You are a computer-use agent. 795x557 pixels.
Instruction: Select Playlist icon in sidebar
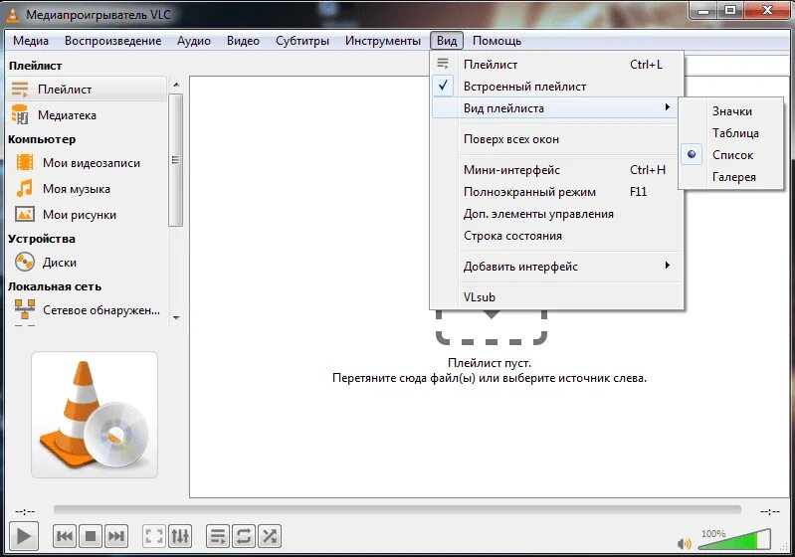point(20,90)
